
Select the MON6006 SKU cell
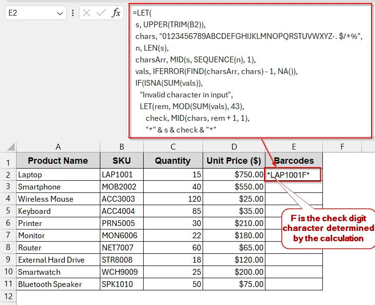coord(122,236)
